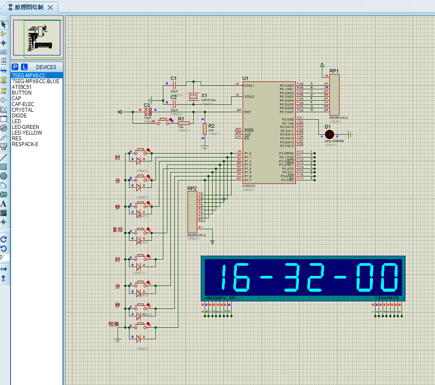435x385 pixels.
Task: Click the 6-digit seven-segment display
Action: click(x=303, y=278)
